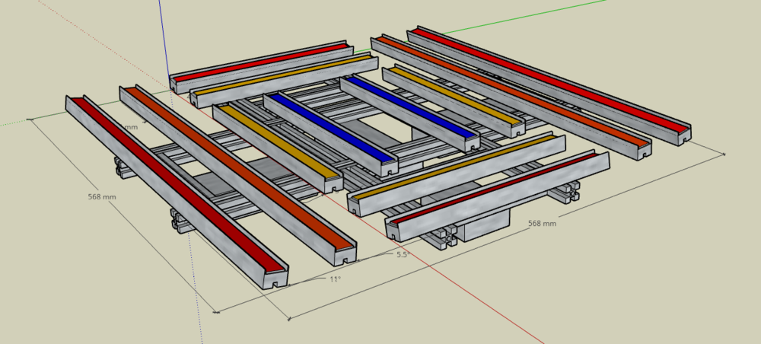The height and width of the screenshot is (344, 761).
Task: Click the vertical blue axis line
Action: [x=164, y=43]
